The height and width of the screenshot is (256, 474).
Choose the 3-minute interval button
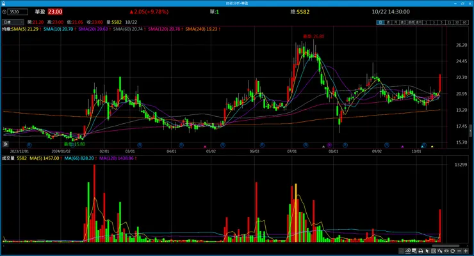(434, 22)
